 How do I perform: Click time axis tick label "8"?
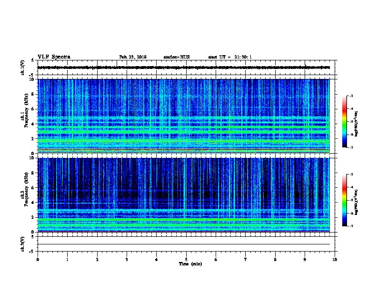pos(275,259)
